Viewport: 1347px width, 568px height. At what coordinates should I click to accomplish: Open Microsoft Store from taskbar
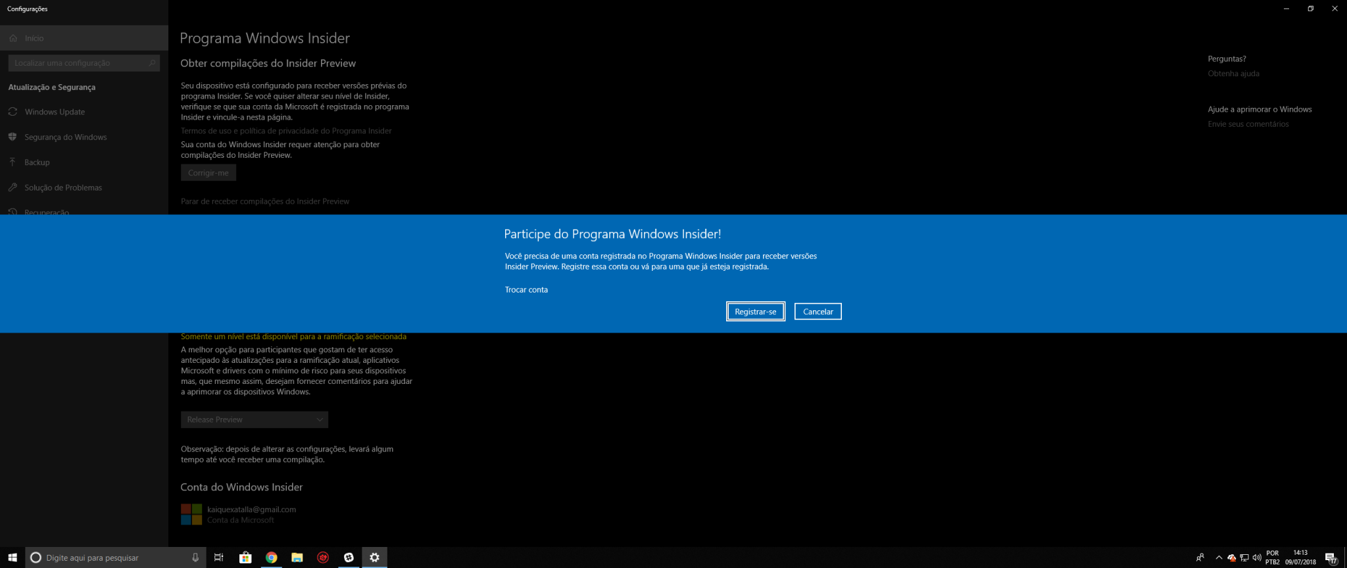pyautogui.click(x=245, y=557)
